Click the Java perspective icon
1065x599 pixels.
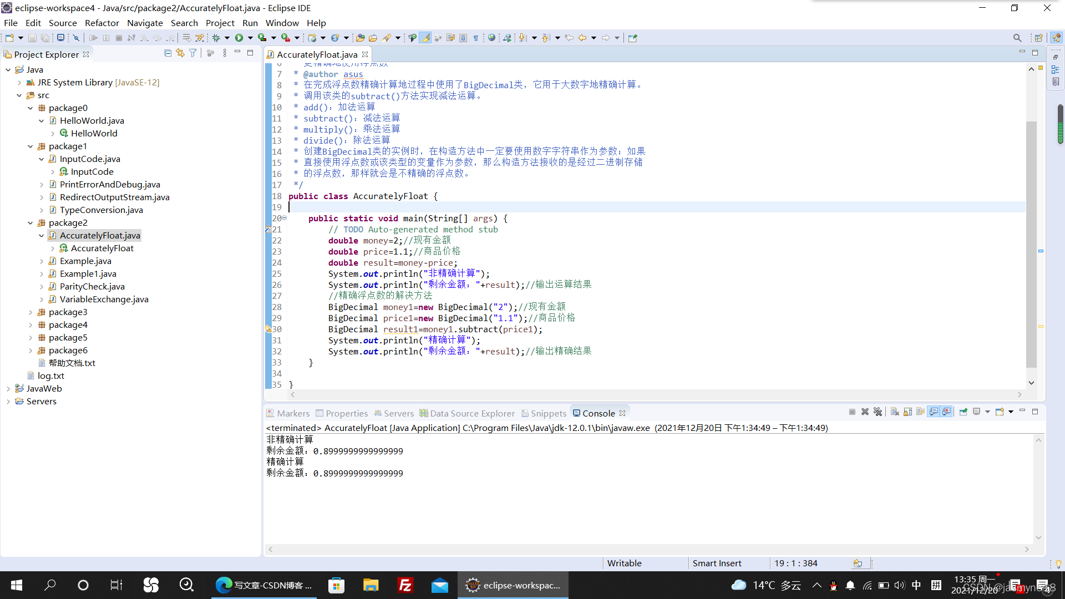(x=1056, y=38)
